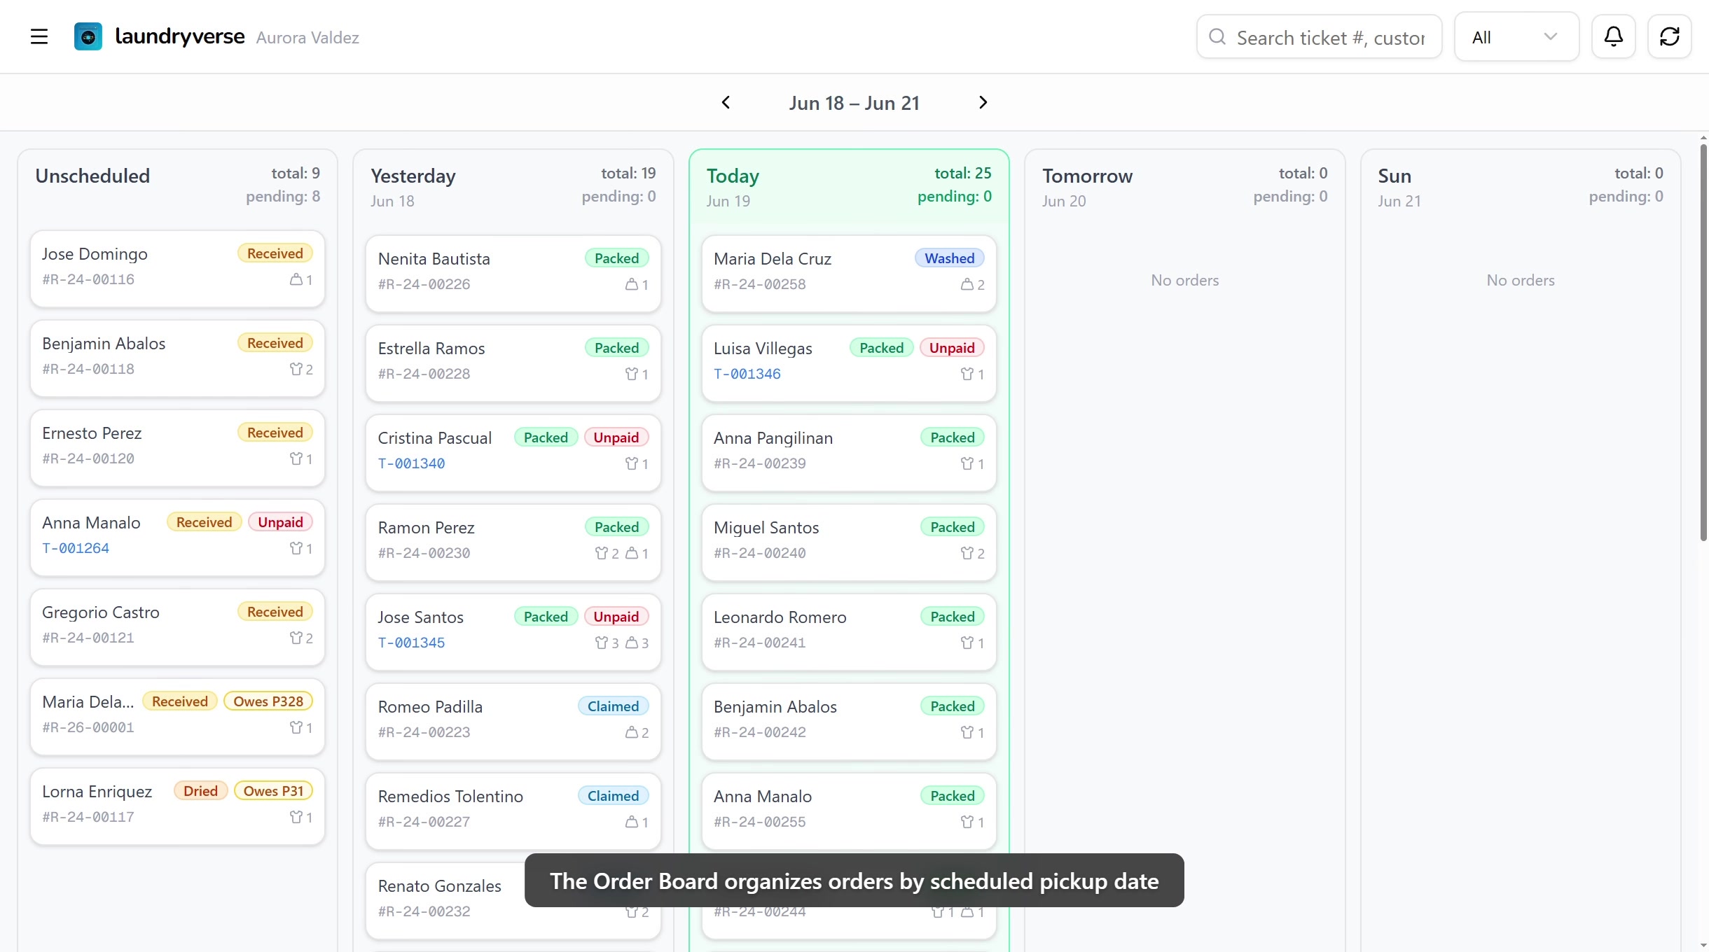Click Claimed badge on Remedios Tolentino
Image resolution: width=1709 pixels, height=952 pixels.
[614, 796]
